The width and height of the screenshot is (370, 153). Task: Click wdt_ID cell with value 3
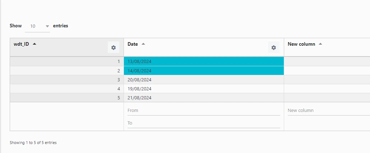tap(67, 80)
